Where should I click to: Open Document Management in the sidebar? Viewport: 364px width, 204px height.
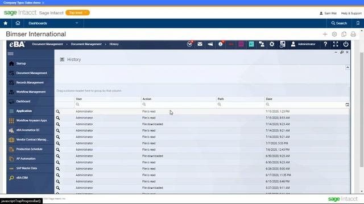[30, 73]
